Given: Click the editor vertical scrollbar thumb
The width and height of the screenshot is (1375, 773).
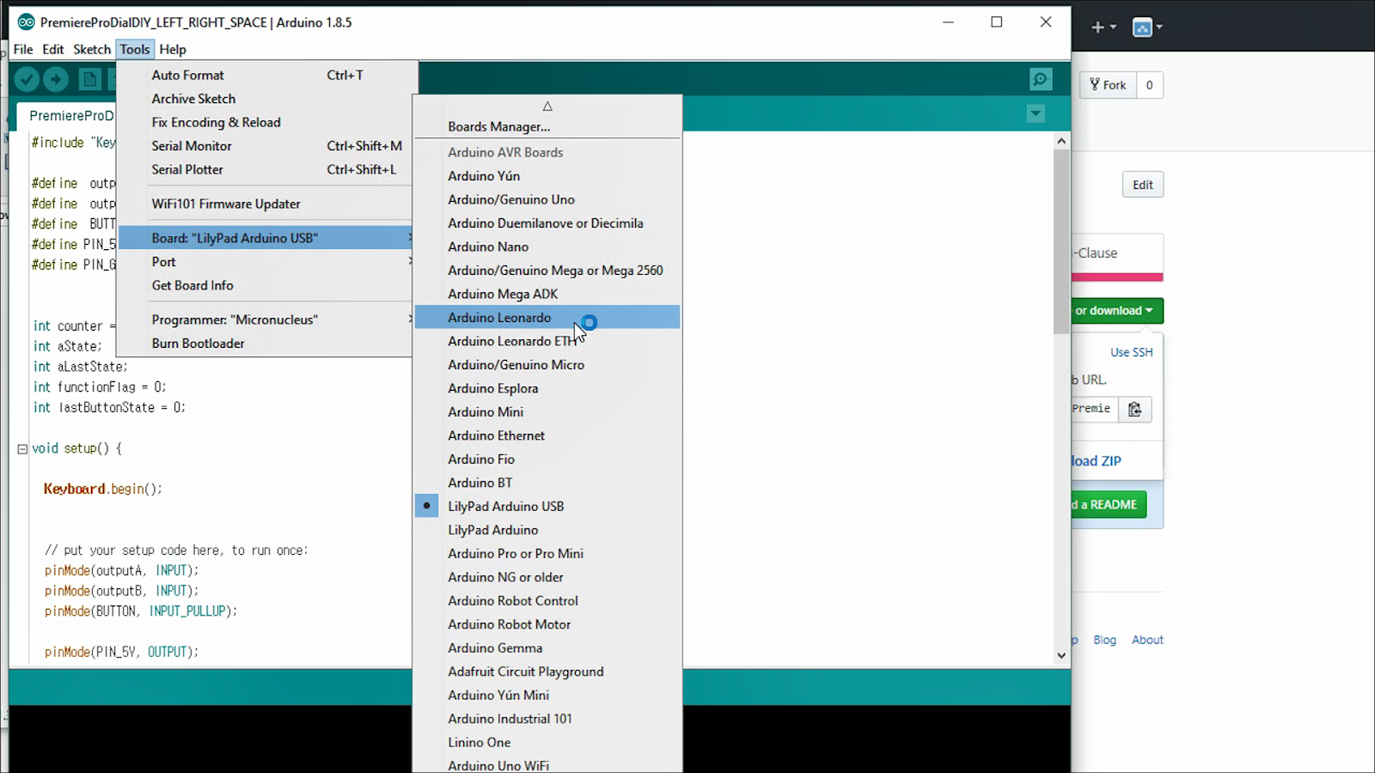Looking at the screenshot, I should [1061, 242].
